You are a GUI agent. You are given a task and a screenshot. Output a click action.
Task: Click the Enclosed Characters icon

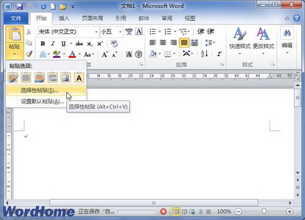[x=138, y=54]
